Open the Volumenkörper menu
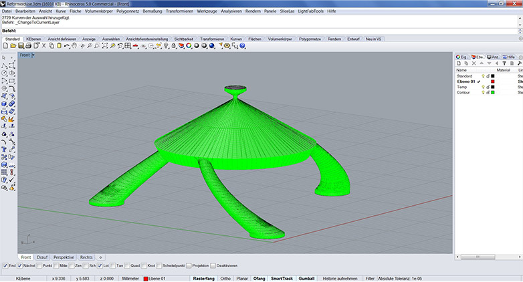The width and height of the screenshot is (523, 282). coord(99,11)
